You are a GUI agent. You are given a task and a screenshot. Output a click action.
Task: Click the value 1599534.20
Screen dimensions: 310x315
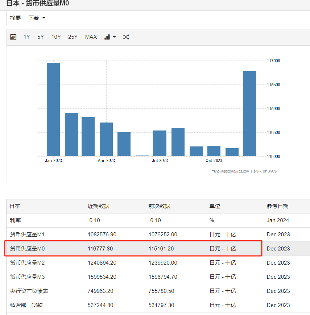click(102, 277)
